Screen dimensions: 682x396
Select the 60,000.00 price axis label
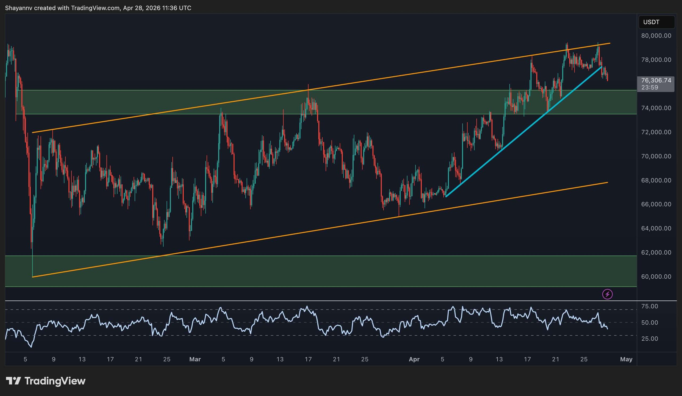point(656,277)
